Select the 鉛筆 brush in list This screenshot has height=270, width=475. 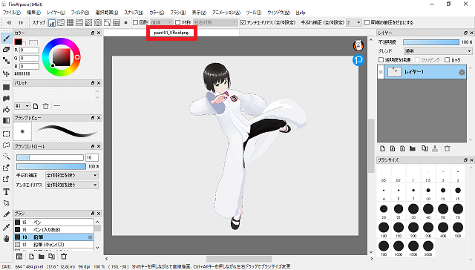pyautogui.click(x=53, y=237)
